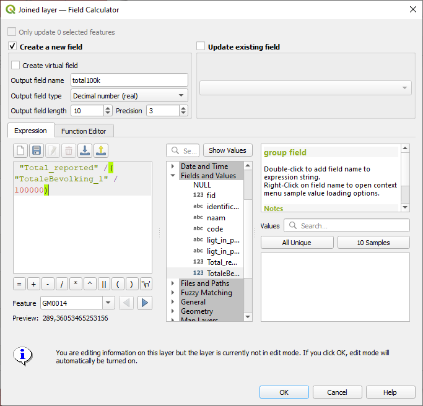Click the string type icon beside code
This screenshot has width=423, height=406.
[198, 228]
